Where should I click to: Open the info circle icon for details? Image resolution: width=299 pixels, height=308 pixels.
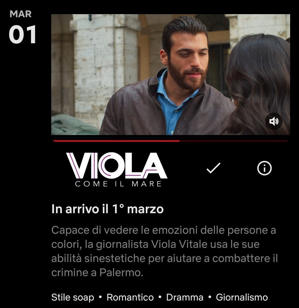point(264,168)
